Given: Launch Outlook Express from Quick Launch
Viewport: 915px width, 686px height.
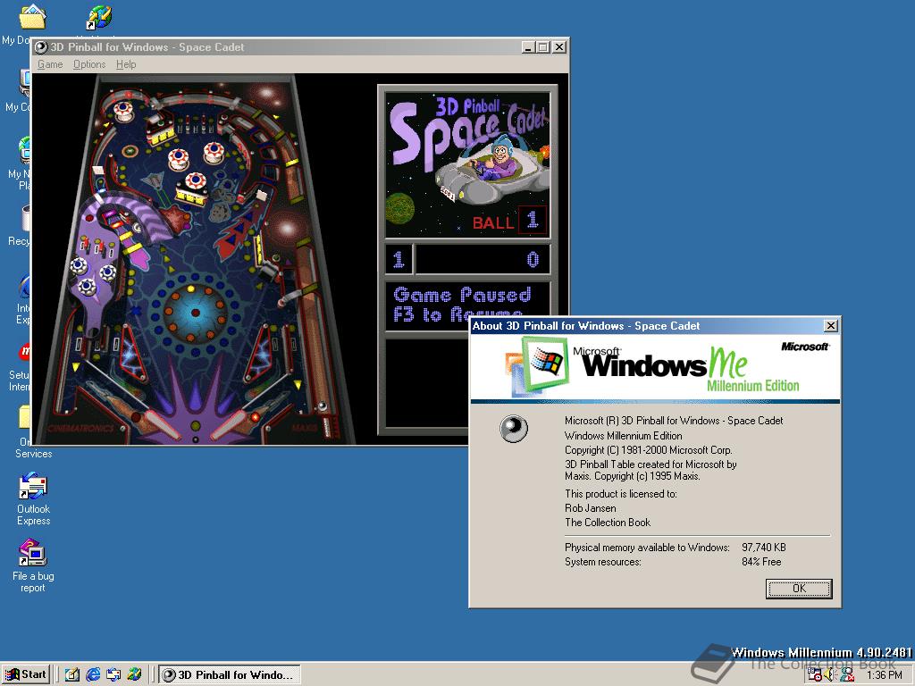Looking at the screenshot, I should 113,675.
